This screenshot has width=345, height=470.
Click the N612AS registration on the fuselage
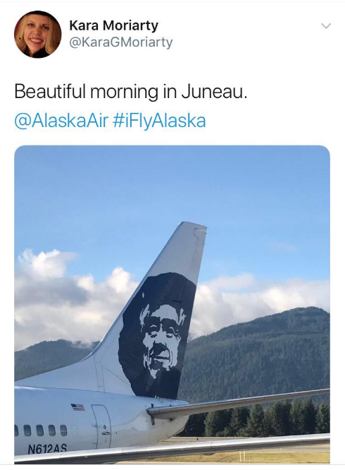point(47,449)
